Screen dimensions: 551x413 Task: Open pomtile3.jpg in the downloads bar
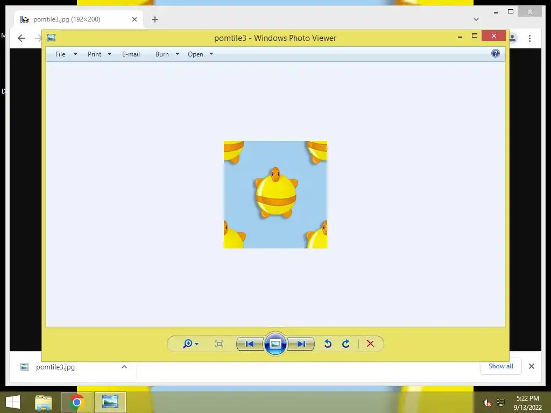[55, 367]
